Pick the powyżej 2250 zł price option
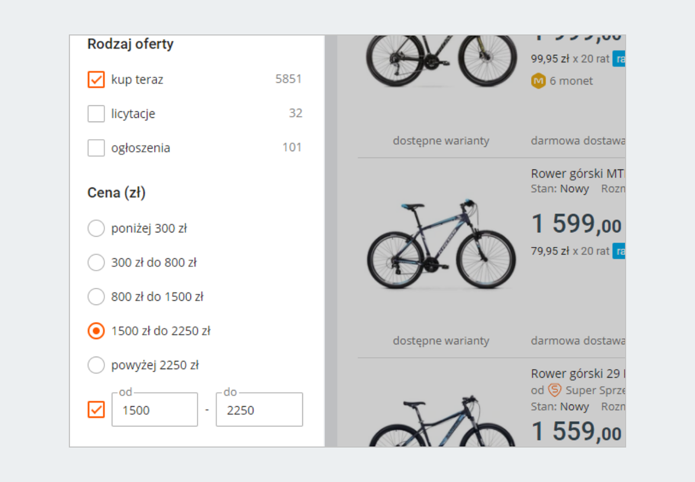This screenshot has height=482, width=695. pyautogui.click(x=96, y=365)
